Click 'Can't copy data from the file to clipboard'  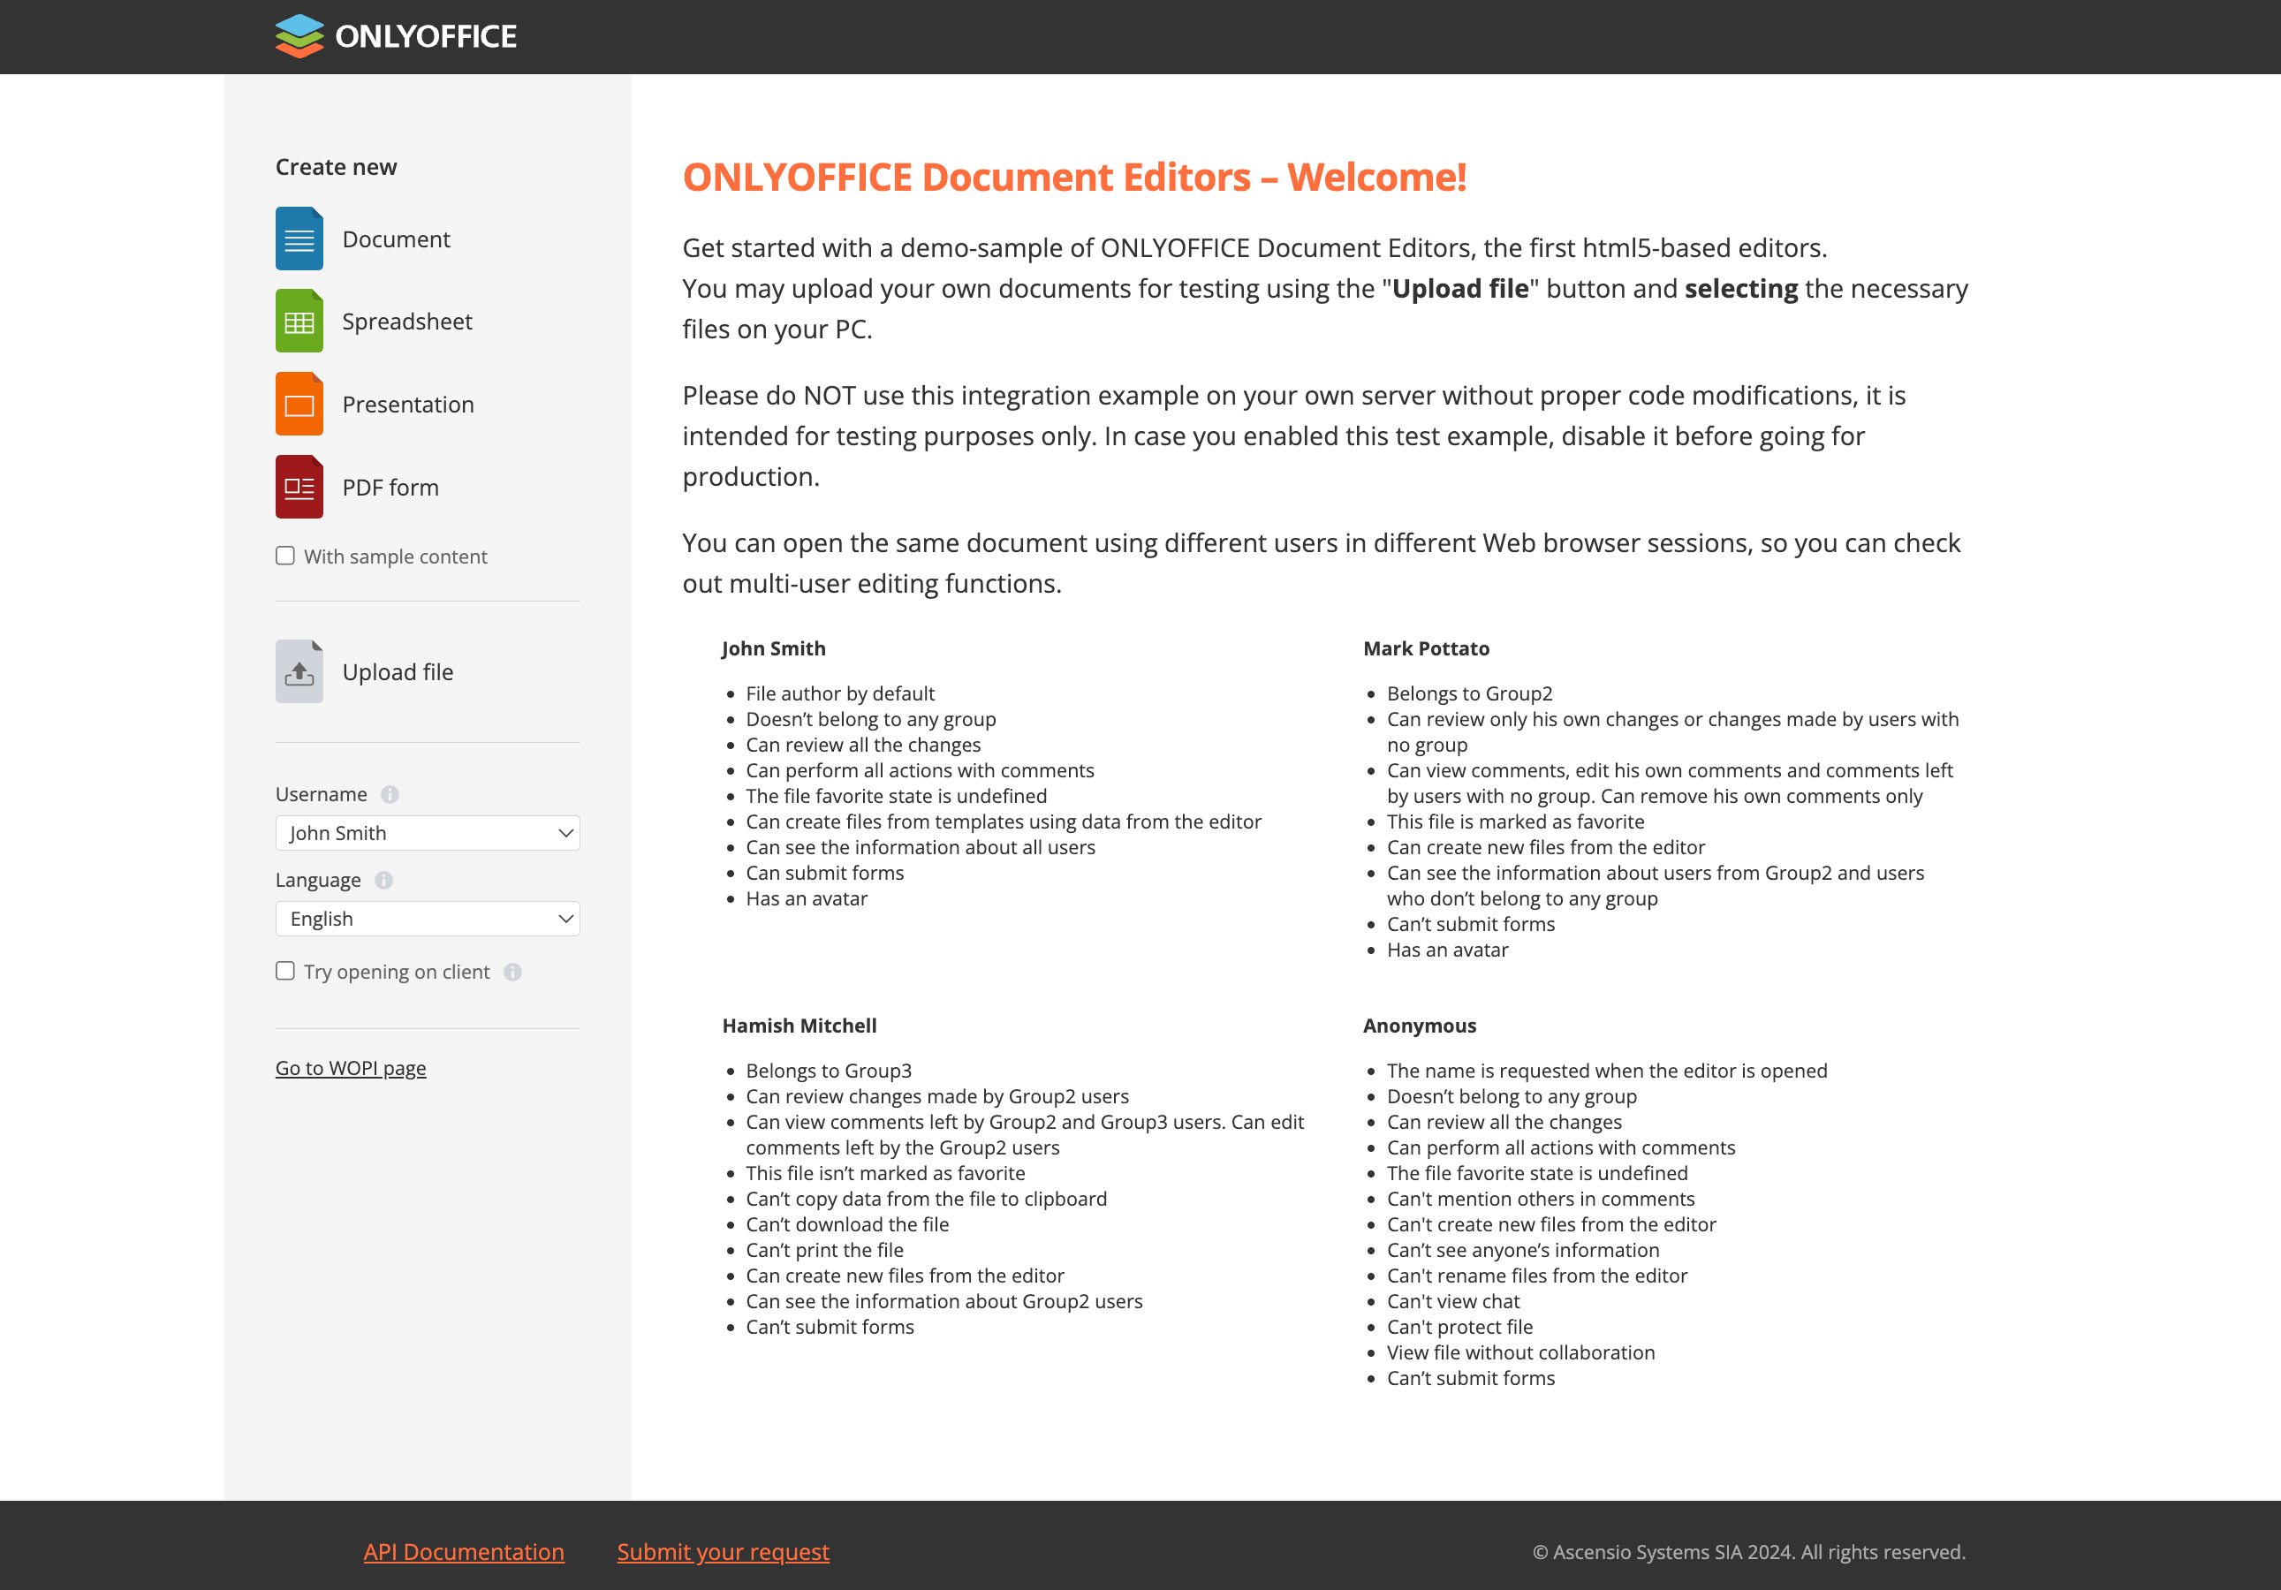[927, 1200]
